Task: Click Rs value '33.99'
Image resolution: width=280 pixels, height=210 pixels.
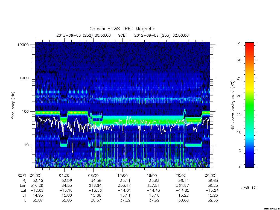Action: tap(67, 181)
